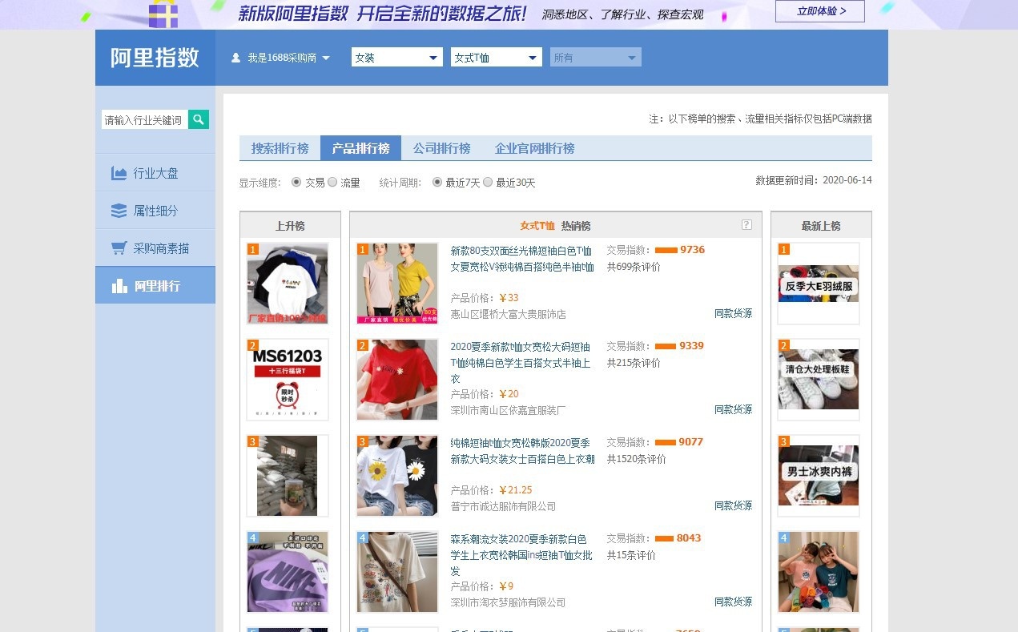This screenshot has width=1018, height=632.
Task: Open product link 森系潮流女装2020夏季新款白色
Action: pos(522,555)
